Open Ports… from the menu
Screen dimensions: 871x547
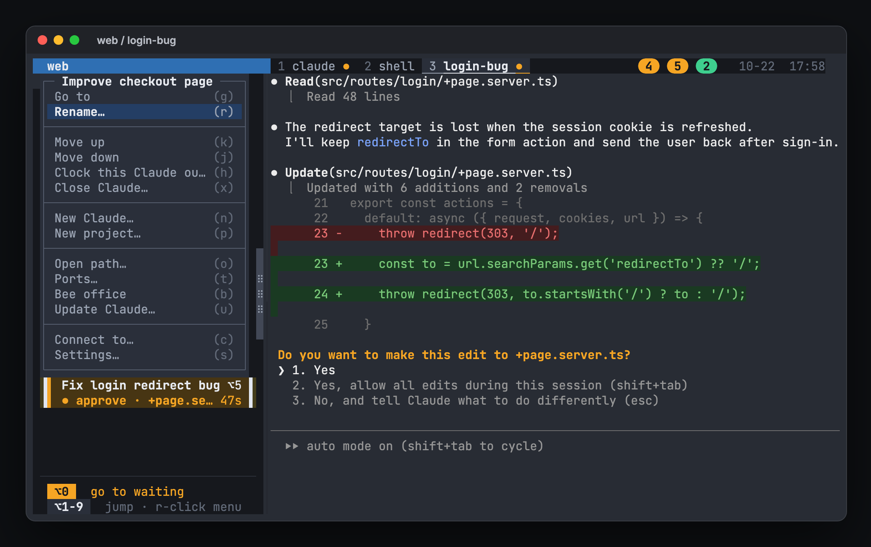tap(144, 279)
